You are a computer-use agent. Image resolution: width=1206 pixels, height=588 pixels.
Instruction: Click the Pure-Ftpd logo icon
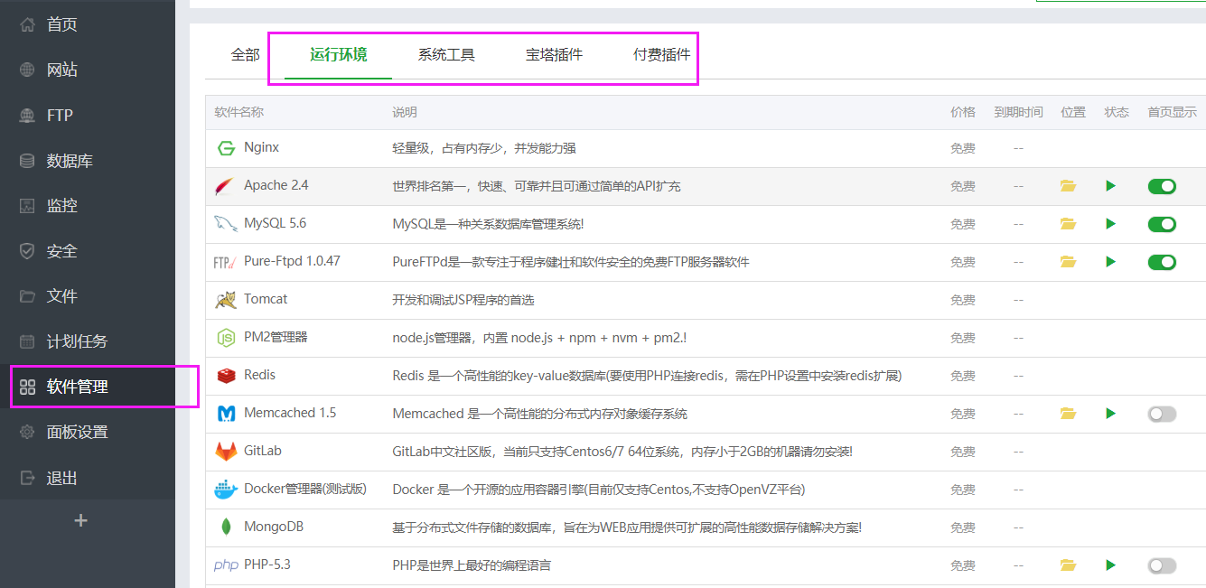click(225, 262)
